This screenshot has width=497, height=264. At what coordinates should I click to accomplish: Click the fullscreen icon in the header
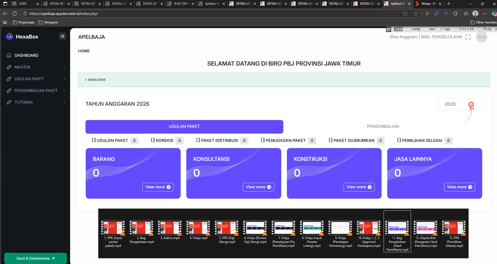pyautogui.click(x=468, y=37)
